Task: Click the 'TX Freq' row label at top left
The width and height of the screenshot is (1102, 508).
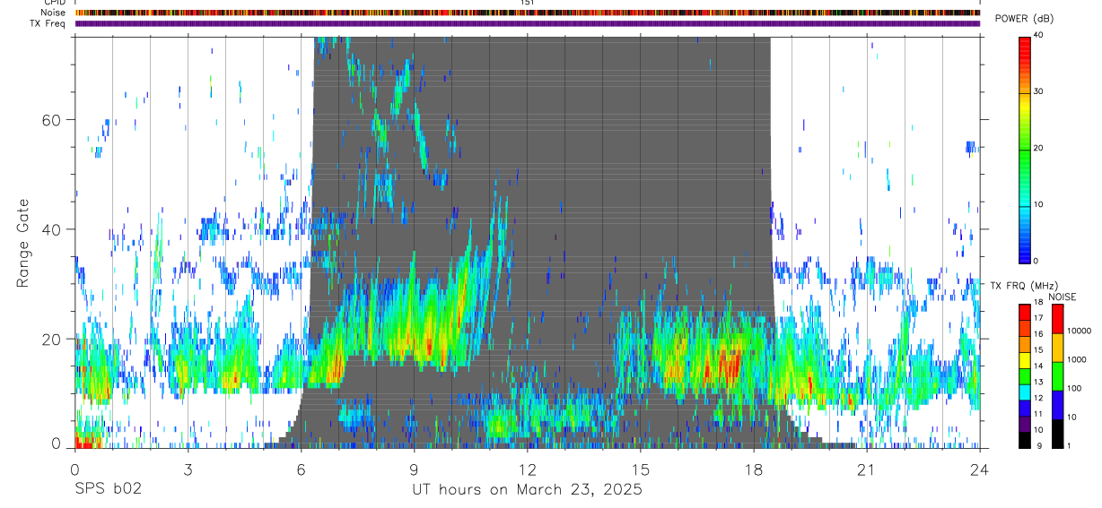Action: pyautogui.click(x=48, y=23)
